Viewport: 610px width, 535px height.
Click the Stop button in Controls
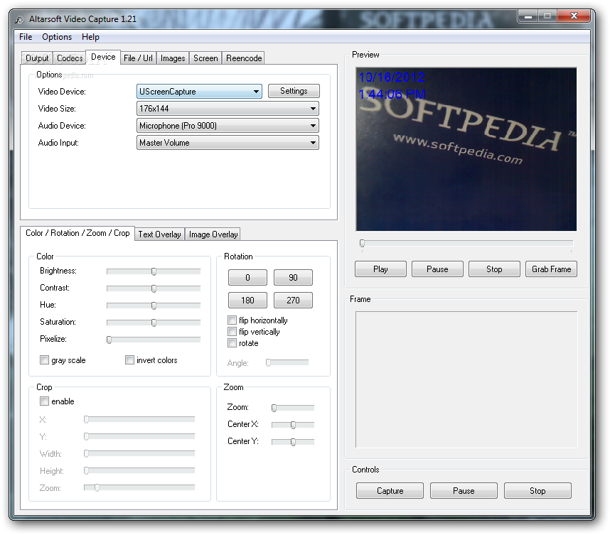click(x=537, y=491)
